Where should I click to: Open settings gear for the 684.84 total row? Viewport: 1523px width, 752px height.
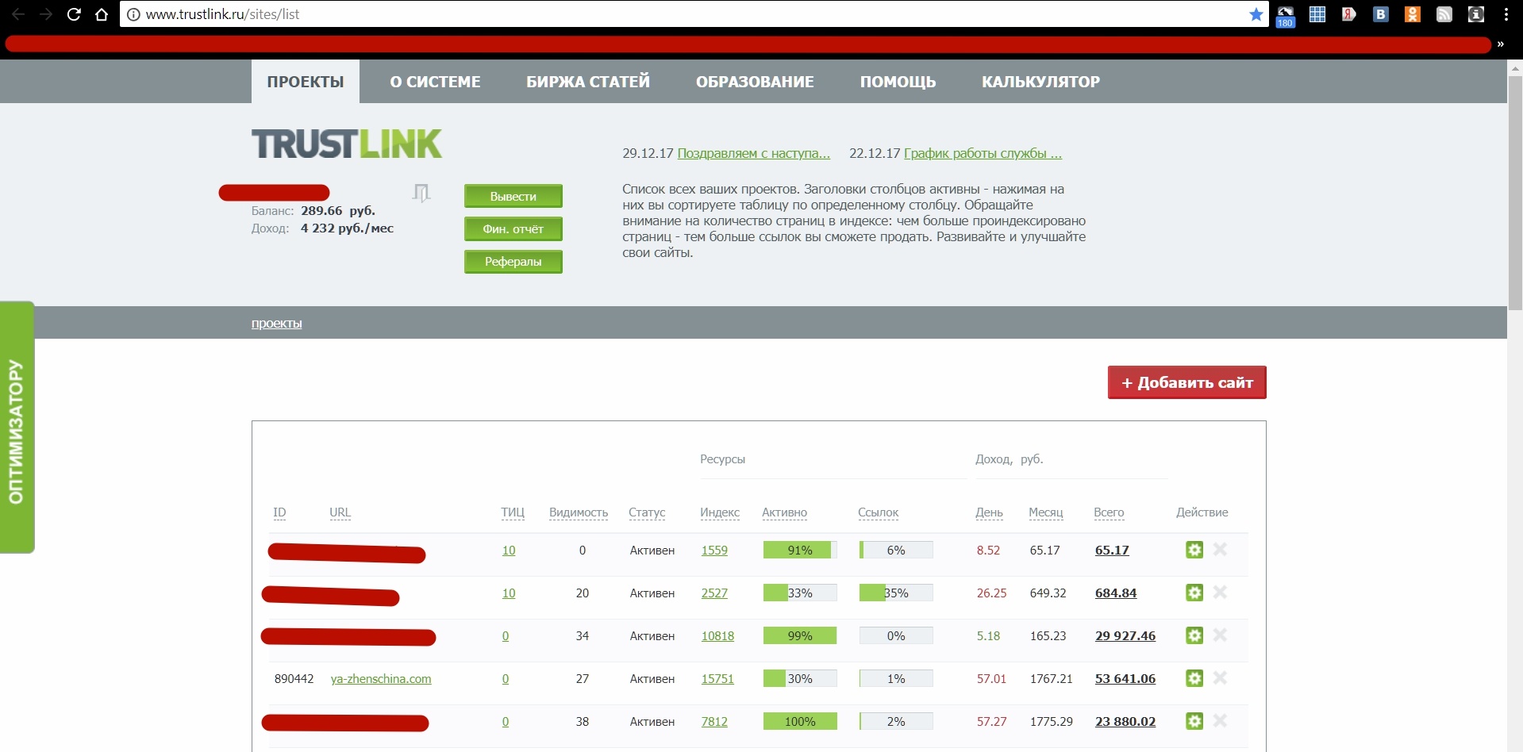coord(1194,593)
